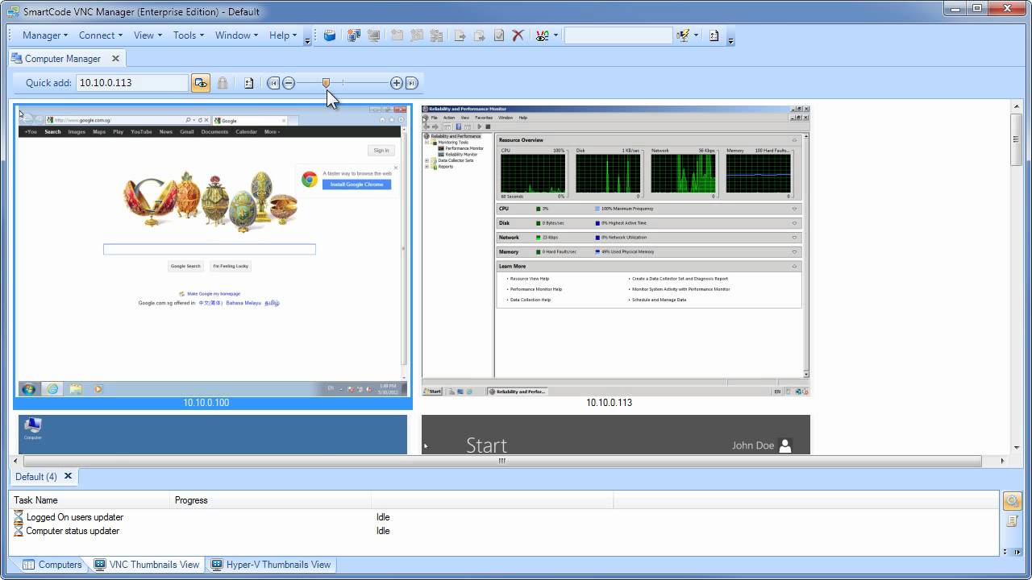Jump to maximum thumbnail size button
Screen dimensions: 1032x580
click(411, 83)
